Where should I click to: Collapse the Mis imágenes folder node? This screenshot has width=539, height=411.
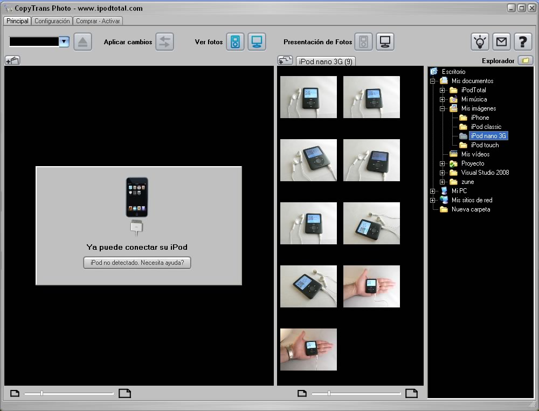tap(443, 108)
